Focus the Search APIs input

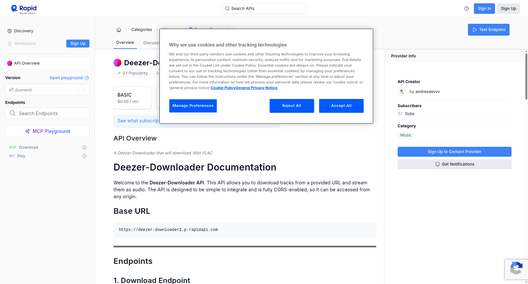coord(264,9)
